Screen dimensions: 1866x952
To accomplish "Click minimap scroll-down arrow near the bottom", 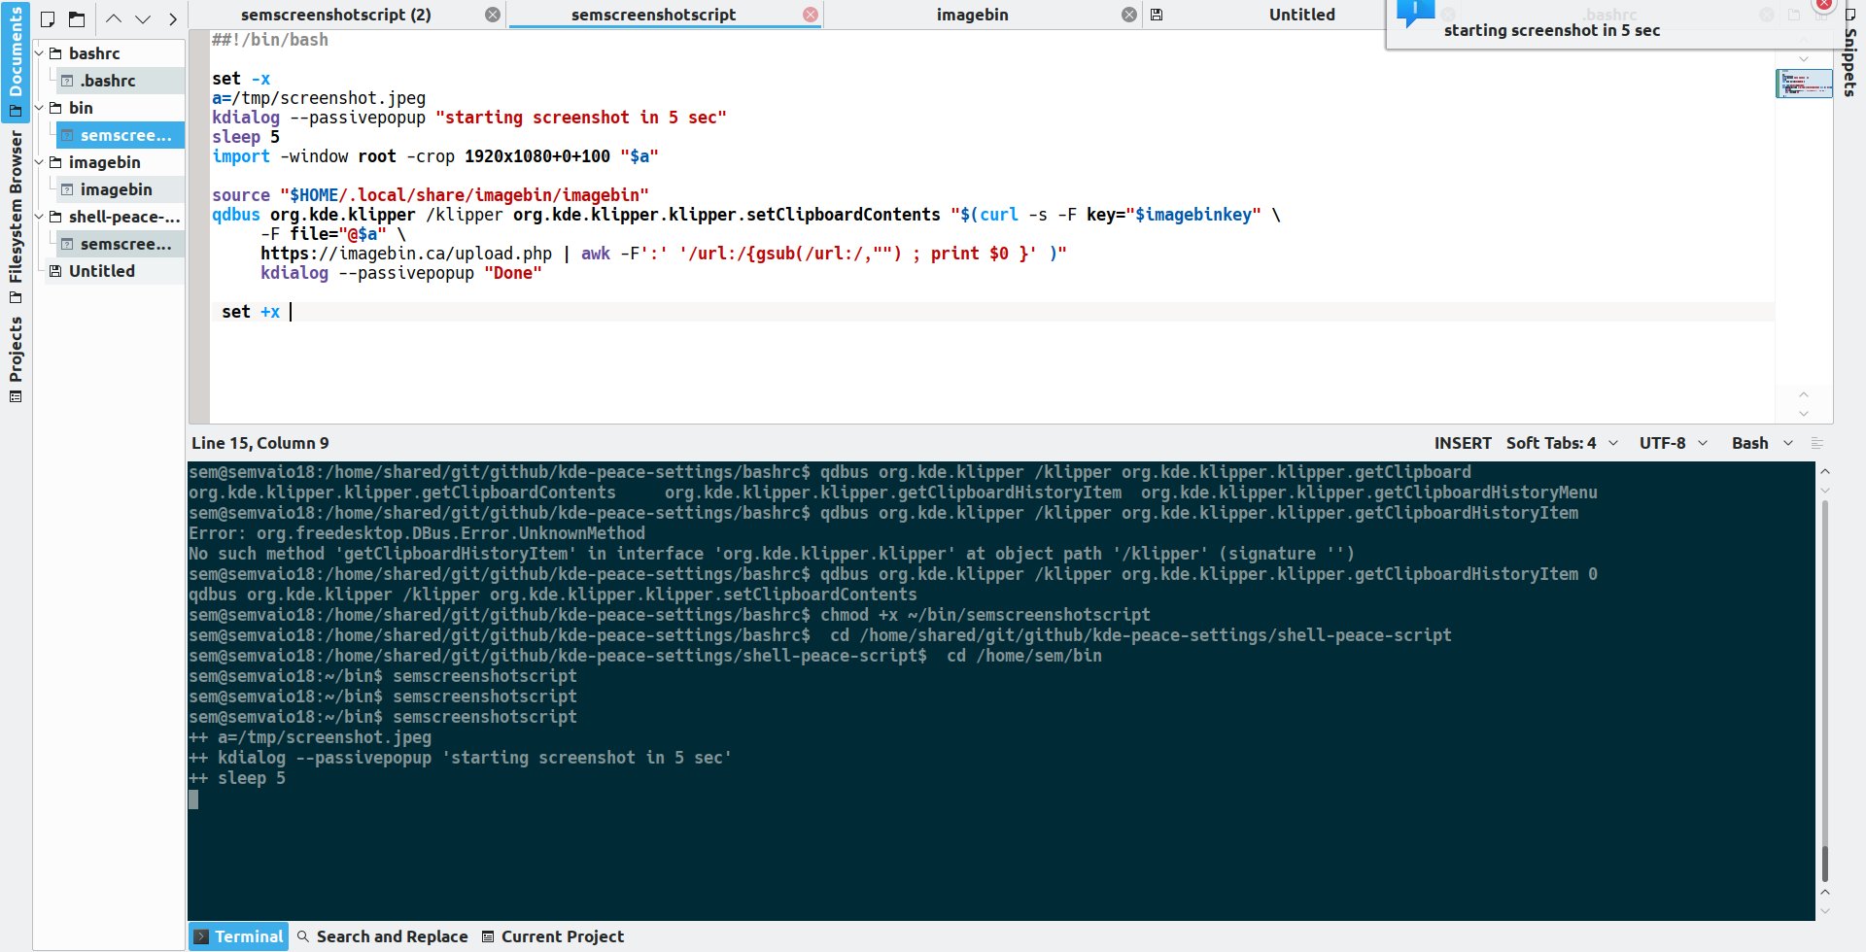I will tap(1804, 414).
